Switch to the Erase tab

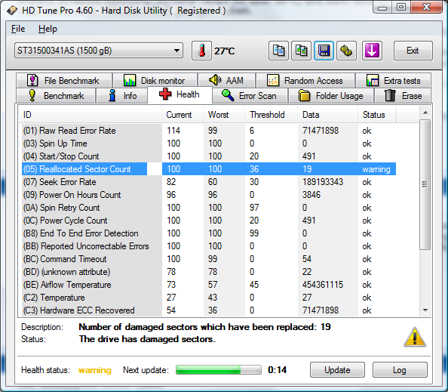coord(403,96)
